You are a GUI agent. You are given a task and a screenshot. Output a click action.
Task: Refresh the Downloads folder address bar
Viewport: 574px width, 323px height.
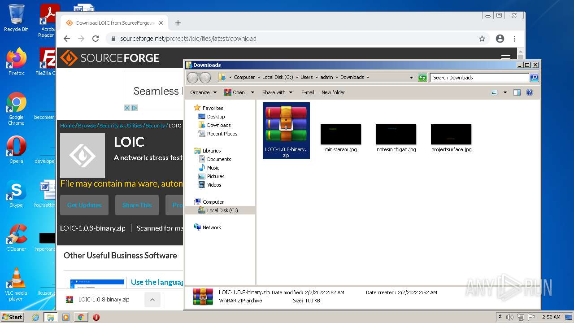422,78
